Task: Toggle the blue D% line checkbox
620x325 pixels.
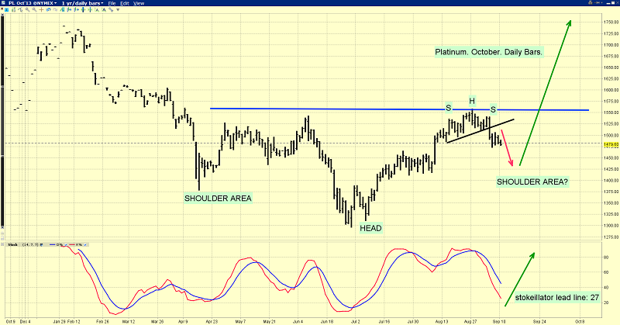Action: (66, 244)
